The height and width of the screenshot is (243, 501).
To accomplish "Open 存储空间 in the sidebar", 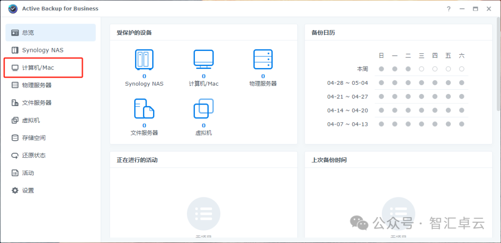I will coord(51,138).
